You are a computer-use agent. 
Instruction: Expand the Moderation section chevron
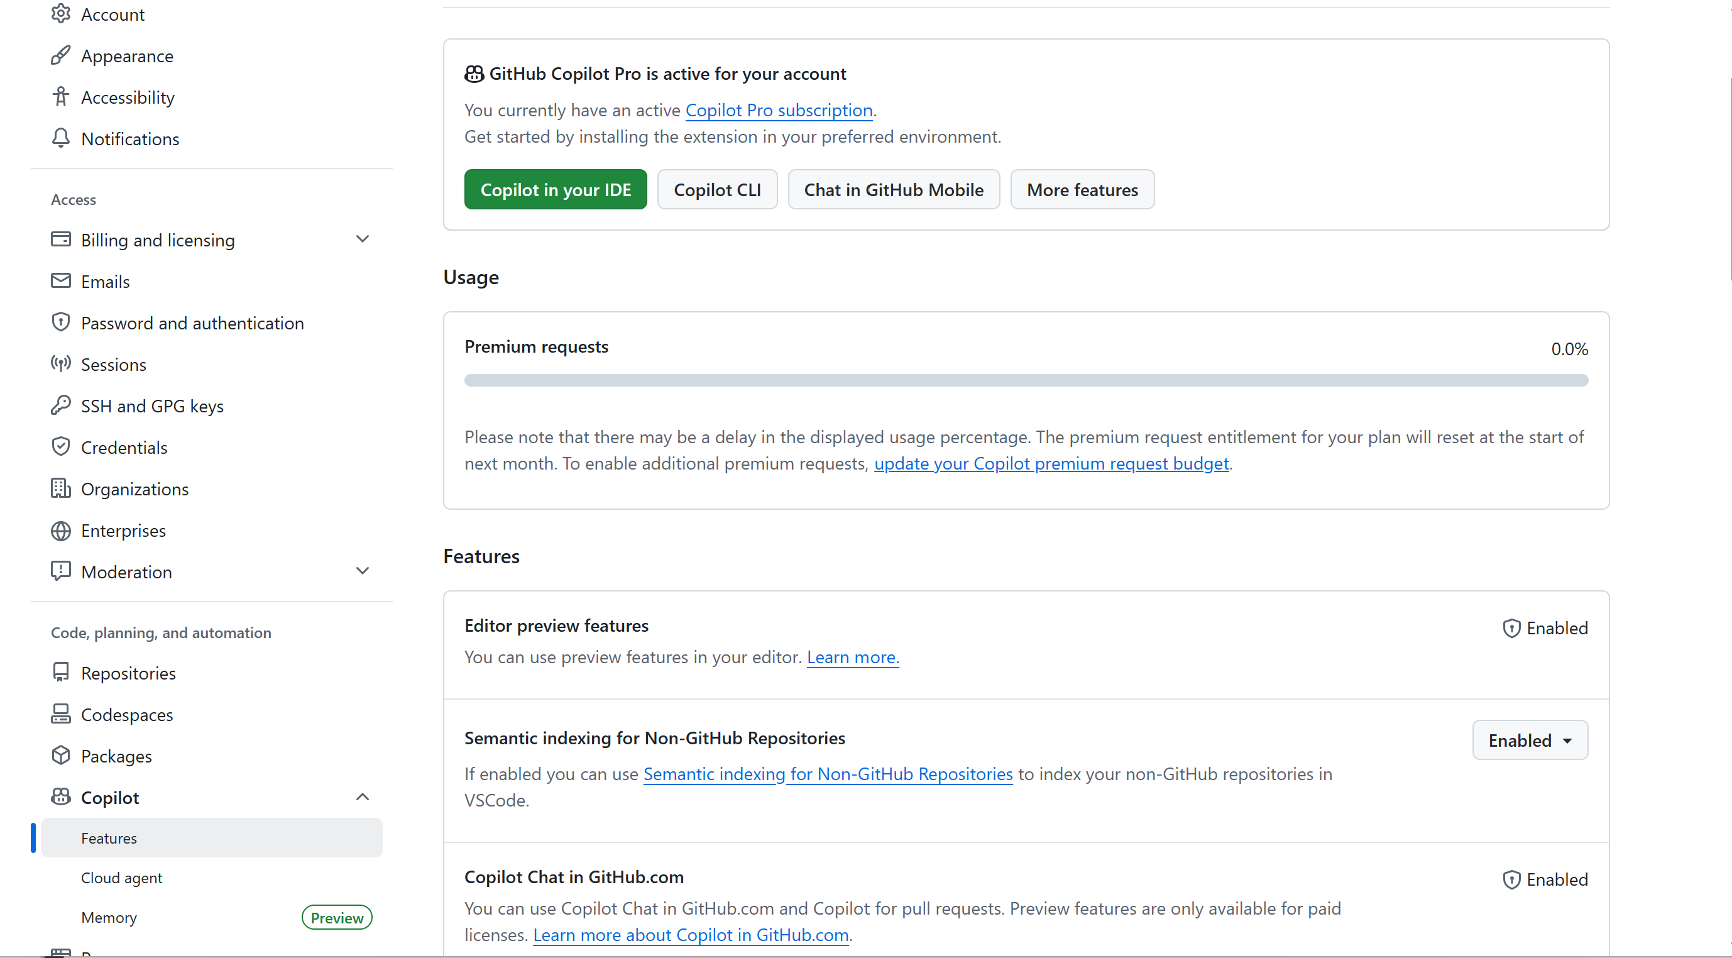coord(363,571)
